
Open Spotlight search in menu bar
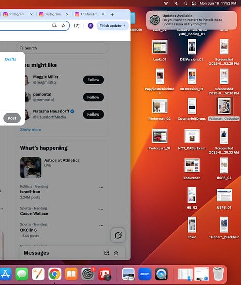click(185, 3)
